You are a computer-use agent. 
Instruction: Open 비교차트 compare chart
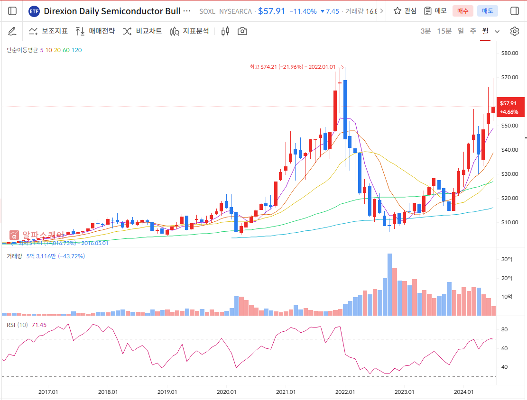click(142, 31)
